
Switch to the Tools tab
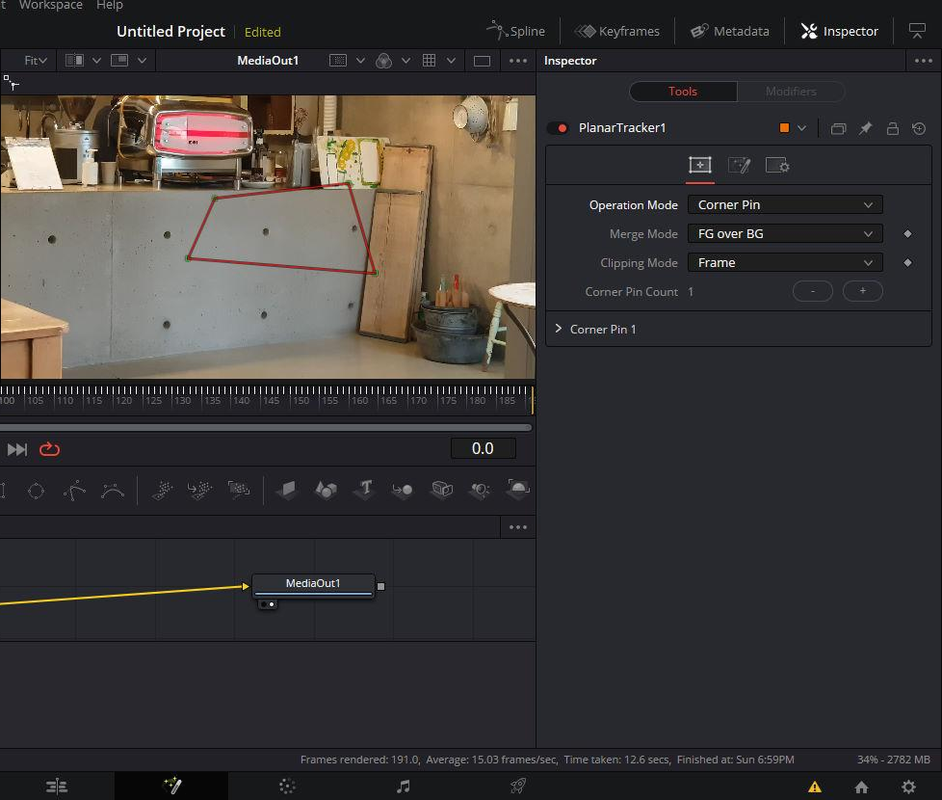coord(683,92)
